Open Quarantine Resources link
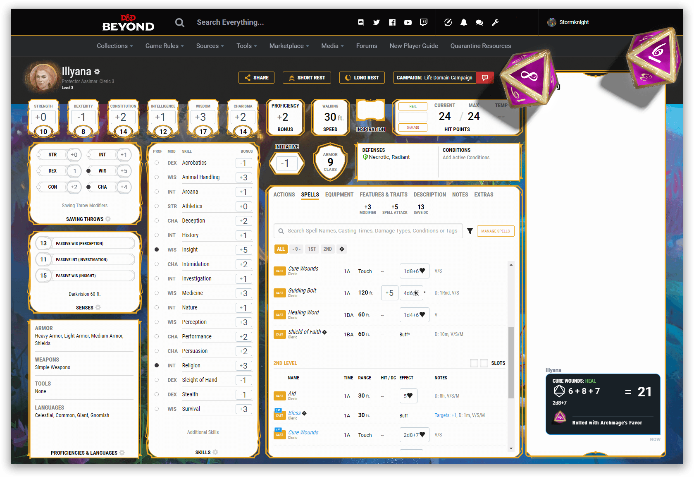Viewport: 694px width, 477px height. pos(481,46)
